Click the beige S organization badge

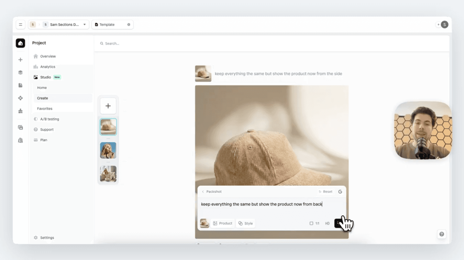click(33, 25)
